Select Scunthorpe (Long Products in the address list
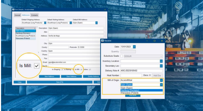The height and width of the screenshot is (111, 203). (26, 36)
